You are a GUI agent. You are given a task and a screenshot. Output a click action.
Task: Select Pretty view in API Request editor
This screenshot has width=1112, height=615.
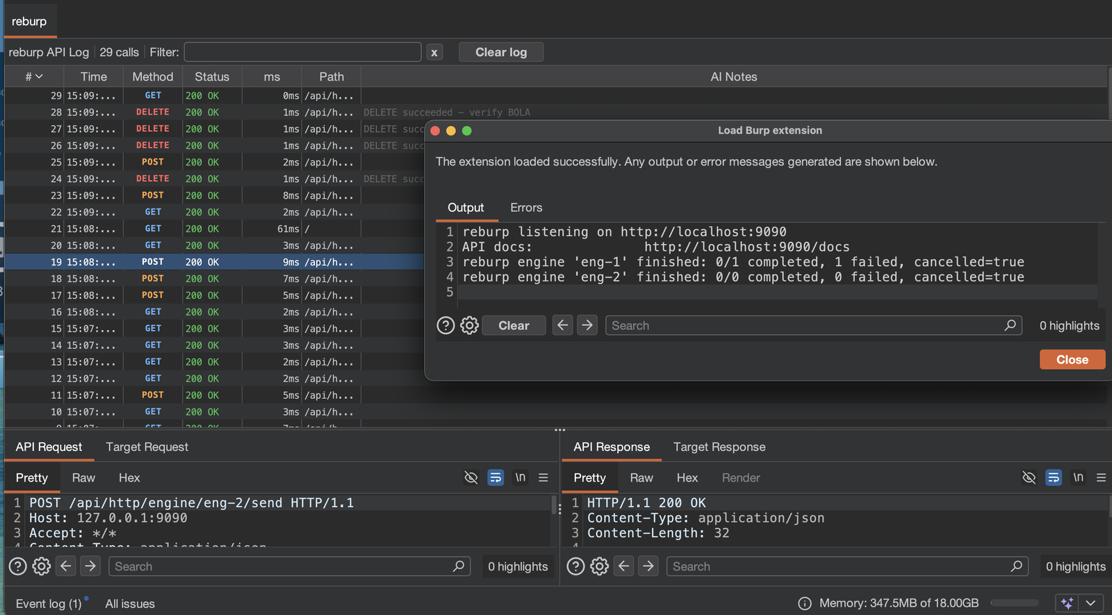pyautogui.click(x=32, y=477)
